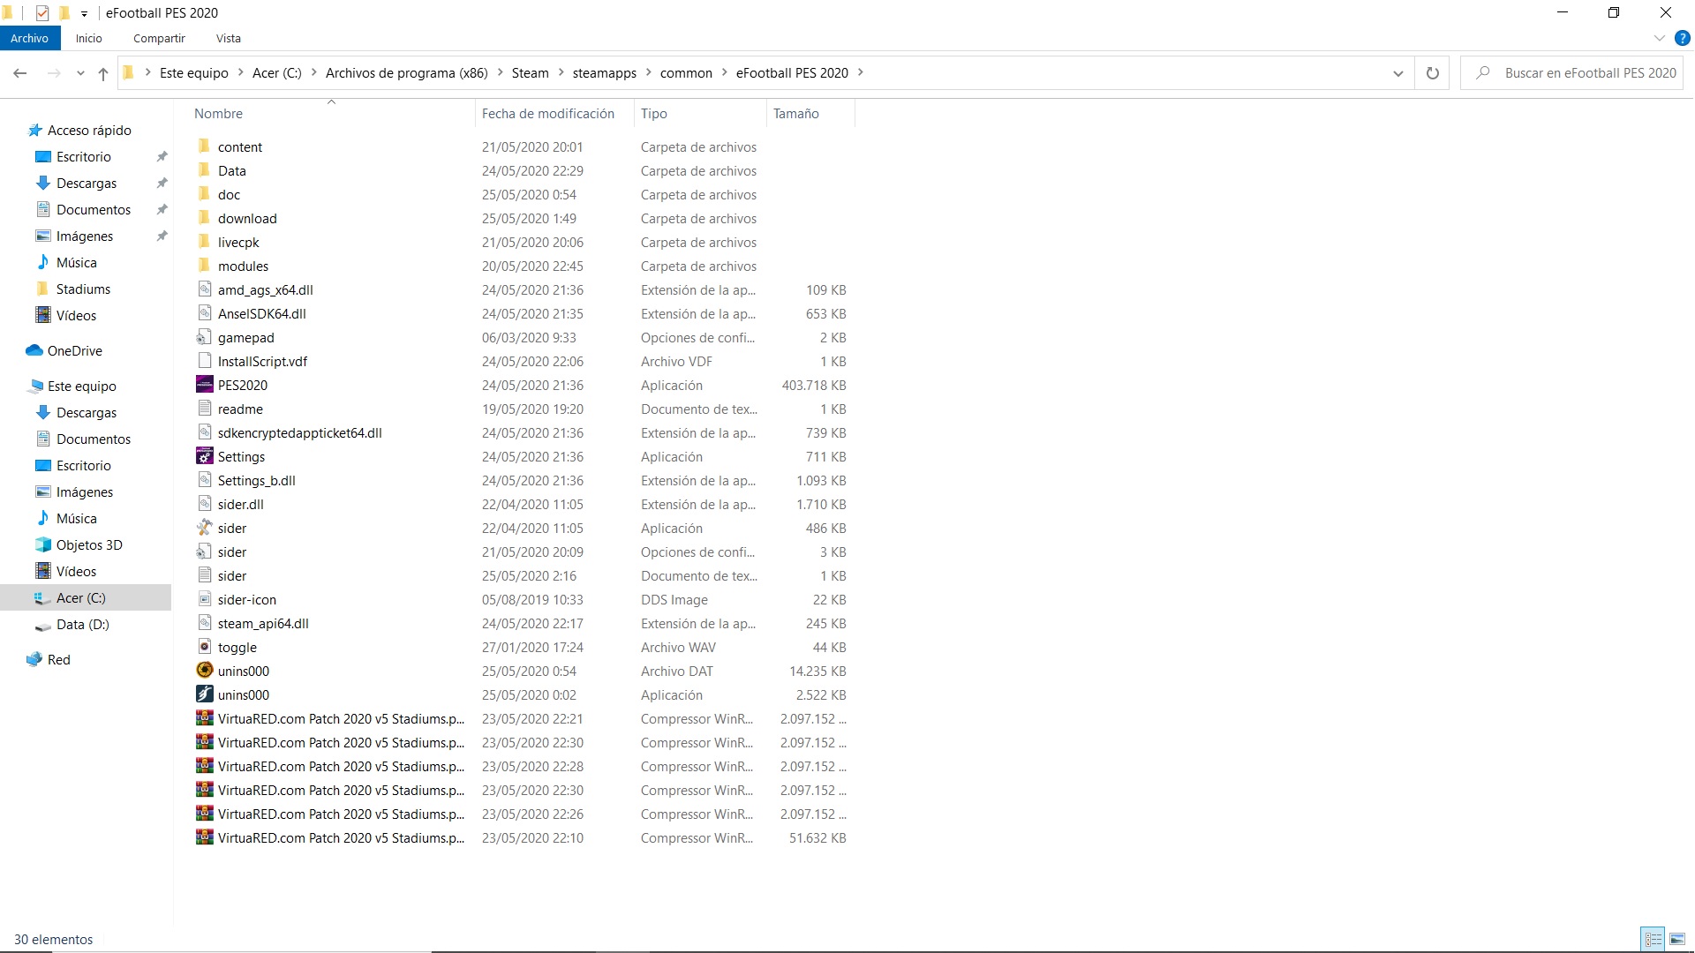Click the up-arrow parent folder button
Image resolution: width=1695 pixels, height=953 pixels.
tap(103, 73)
